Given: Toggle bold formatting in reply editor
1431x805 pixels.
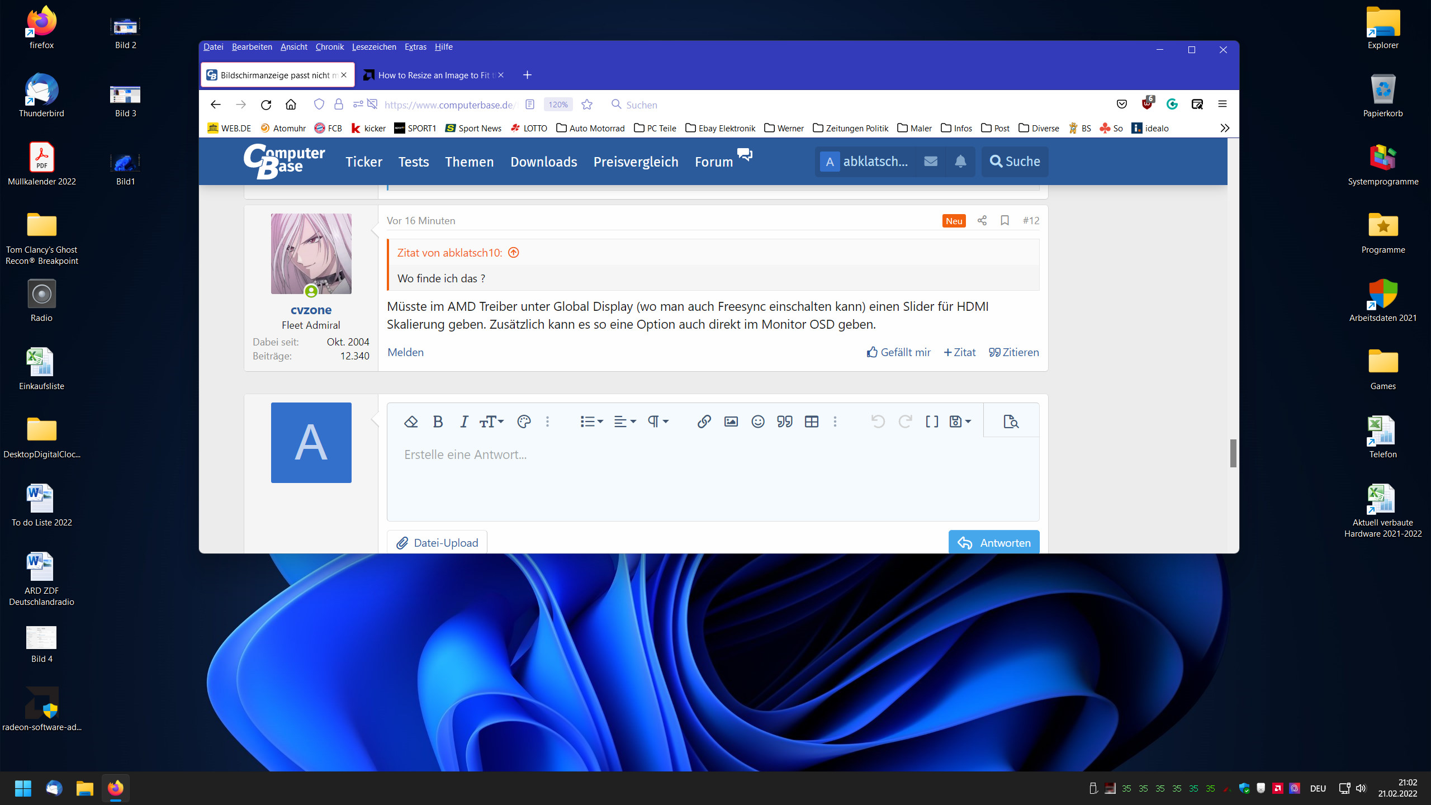Looking at the screenshot, I should click(x=438, y=422).
